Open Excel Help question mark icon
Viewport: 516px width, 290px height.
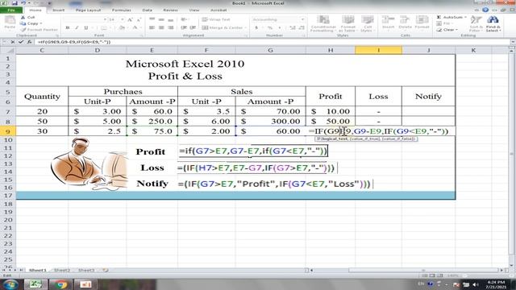coord(485,10)
